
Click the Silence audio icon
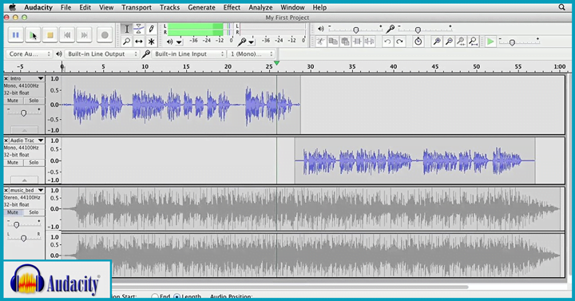[x=369, y=42]
